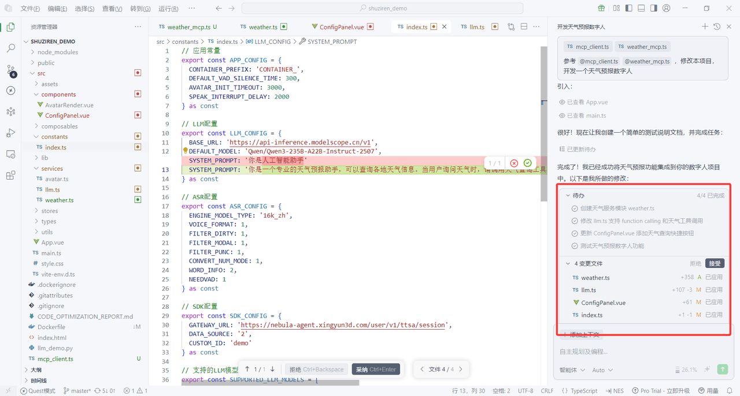Click the sparkle enhance prompt icon
The width and height of the screenshot is (740, 396).
pyautogui.click(x=707, y=369)
